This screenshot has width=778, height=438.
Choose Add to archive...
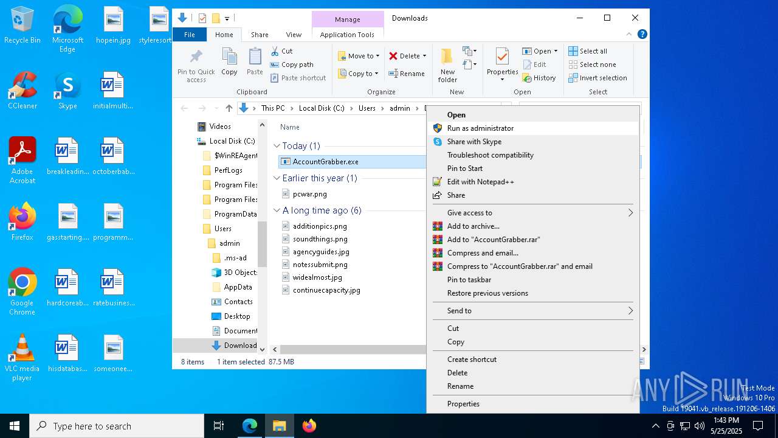532,226
